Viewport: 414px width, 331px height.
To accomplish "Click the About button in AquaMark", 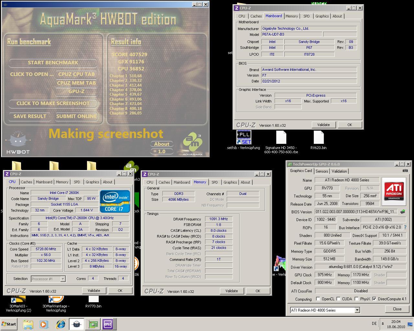I will click(162, 144).
